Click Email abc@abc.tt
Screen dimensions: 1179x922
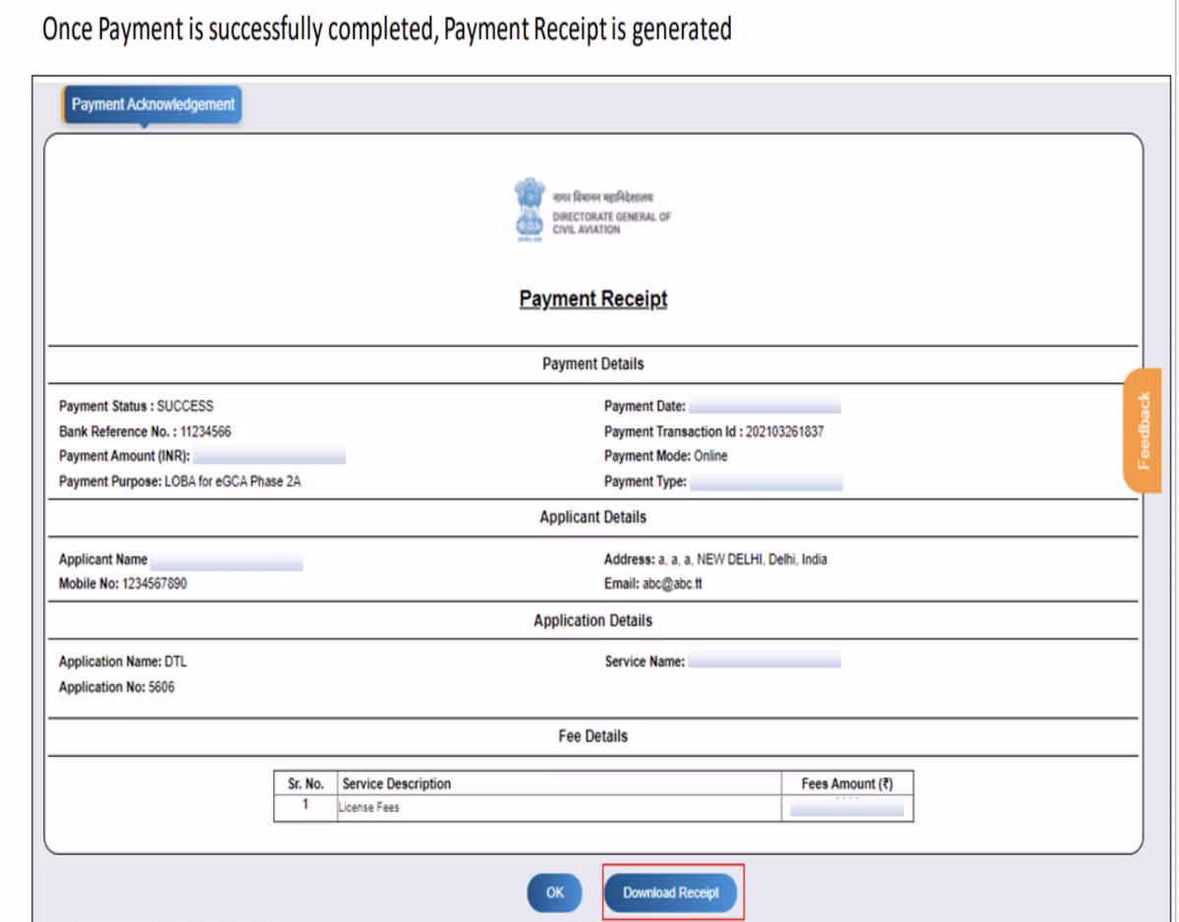pos(651,584)
